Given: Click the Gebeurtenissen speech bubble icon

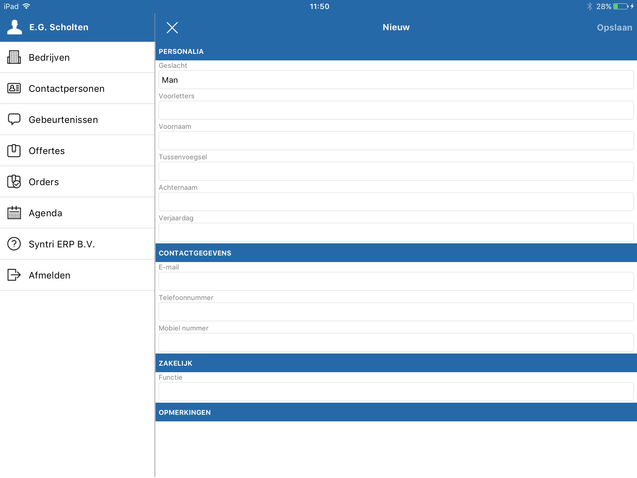Looking at the screenshot, I should pyautogui.click(x=14, y=119).
